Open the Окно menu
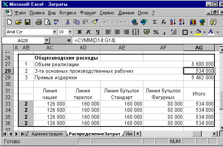 click(143, 13)
